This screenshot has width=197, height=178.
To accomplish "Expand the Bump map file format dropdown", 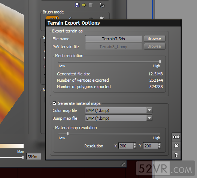I will [x=149, y=118].
